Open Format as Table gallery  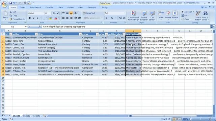click(x=144, y=16)
